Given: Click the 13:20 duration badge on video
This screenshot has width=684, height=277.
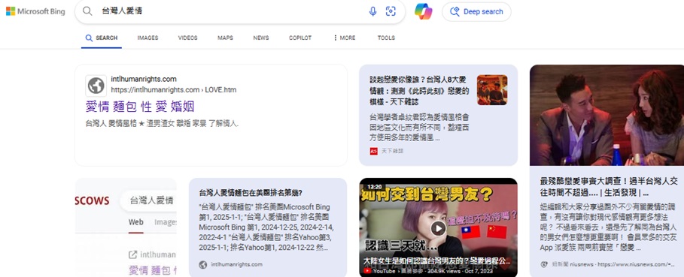Looking at the screenshot, I should (x=375, y=186).
